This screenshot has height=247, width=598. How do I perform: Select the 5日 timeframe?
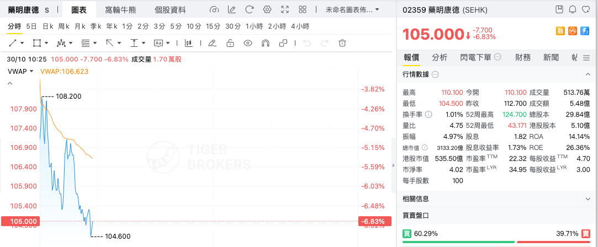click(x=31, y=26)
